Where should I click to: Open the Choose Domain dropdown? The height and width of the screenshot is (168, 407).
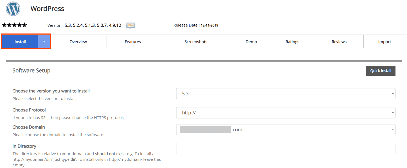286,129
